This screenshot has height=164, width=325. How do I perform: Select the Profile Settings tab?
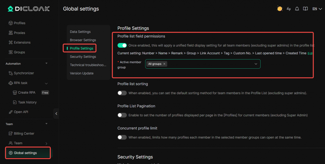(82, 48)
